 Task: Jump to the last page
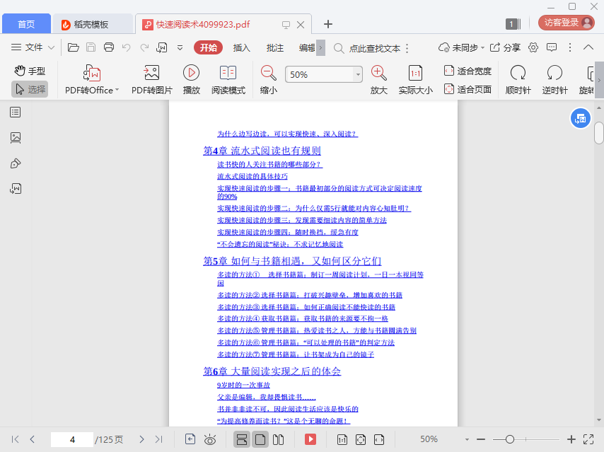tap(158, 439)
